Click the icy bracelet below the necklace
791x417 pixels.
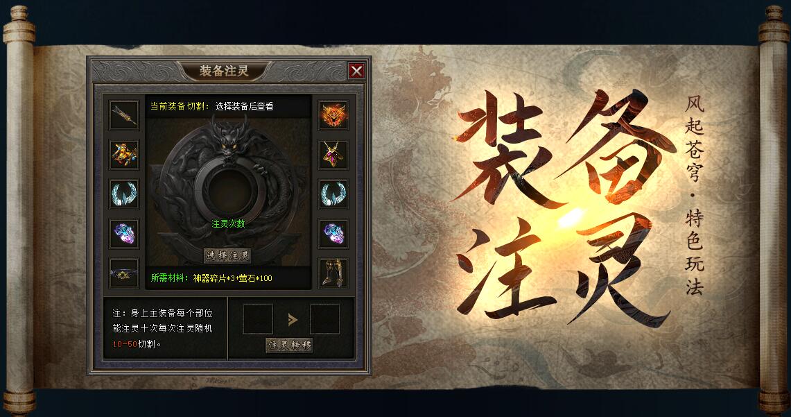[x=333, y=194]
